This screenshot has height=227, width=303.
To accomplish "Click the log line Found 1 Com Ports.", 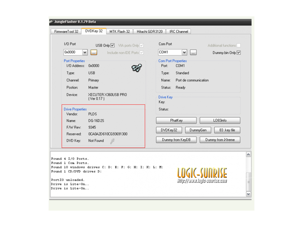I will (x=70, y=163).
